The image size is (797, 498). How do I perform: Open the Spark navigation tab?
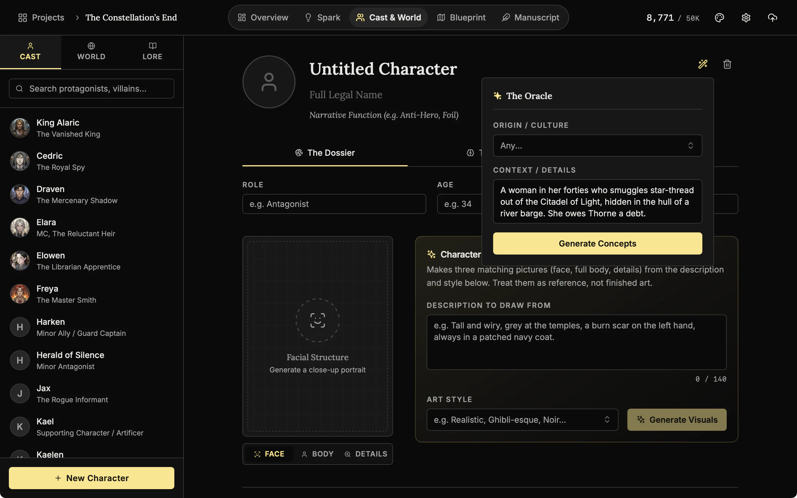(x=322, y=17)
